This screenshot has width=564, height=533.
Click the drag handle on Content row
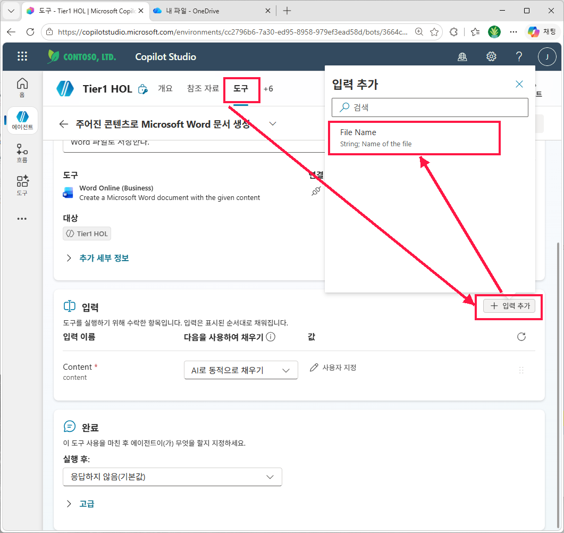tap(521, 370)
